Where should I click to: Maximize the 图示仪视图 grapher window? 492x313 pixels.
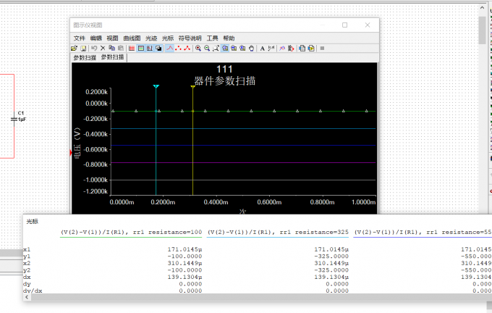point(345,25)
